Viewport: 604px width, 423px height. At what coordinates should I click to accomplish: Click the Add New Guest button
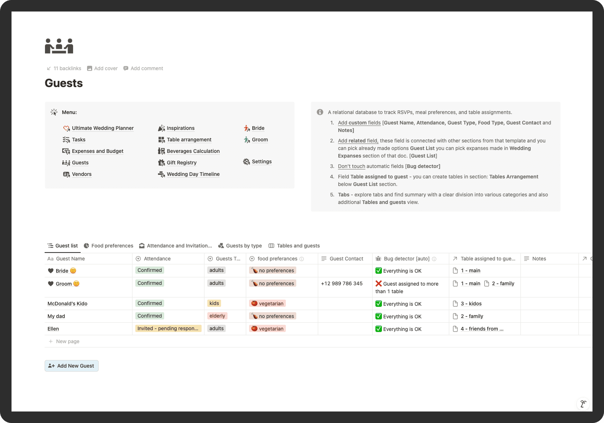coord(72,366)
